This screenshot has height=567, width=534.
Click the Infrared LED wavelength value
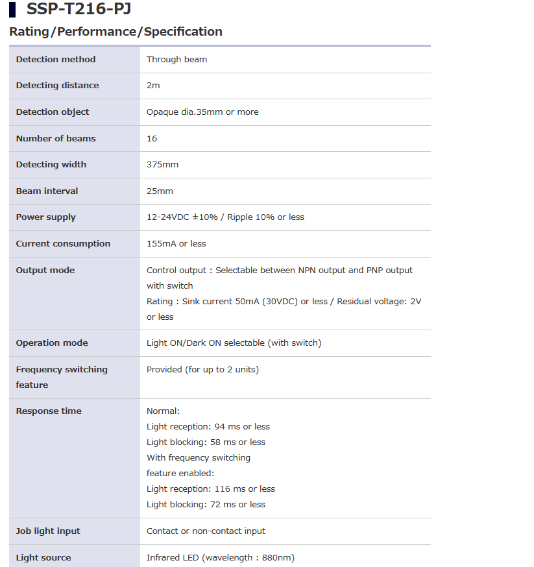click(x=220, y=558)
